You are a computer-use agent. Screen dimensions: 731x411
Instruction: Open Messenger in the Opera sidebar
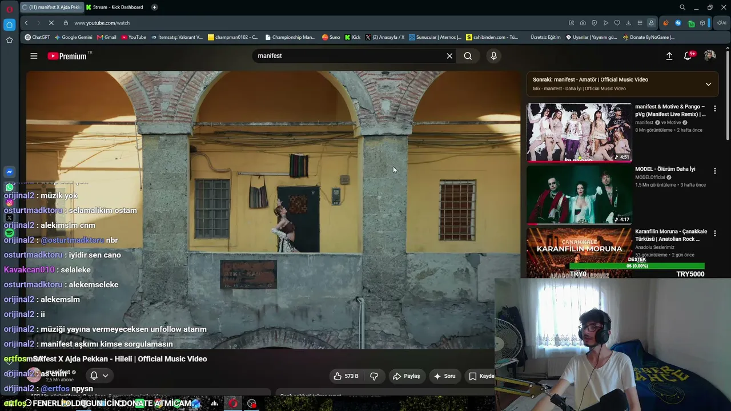pyautogui.click(x=9, y=172)
